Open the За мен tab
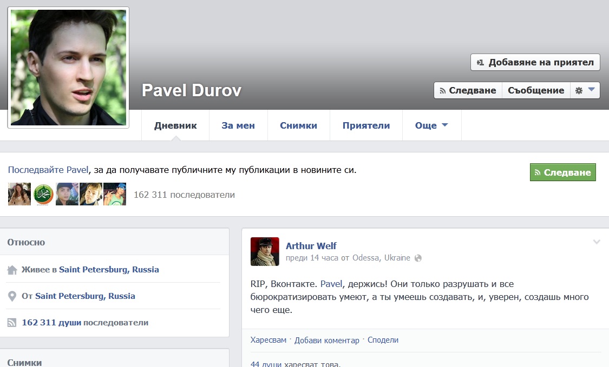Image resolution: width=609 pixels, height=367 pixels. pos(238,125)
